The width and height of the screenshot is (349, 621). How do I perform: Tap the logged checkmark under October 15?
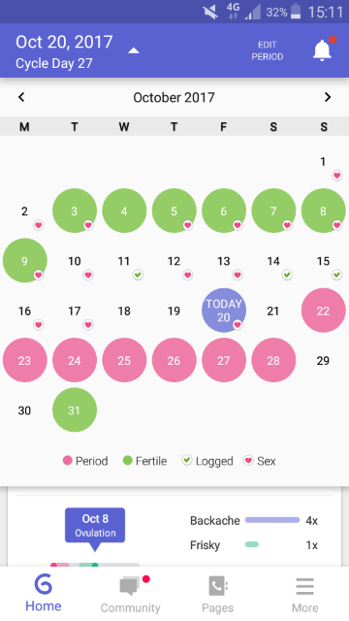click(336, 275)
